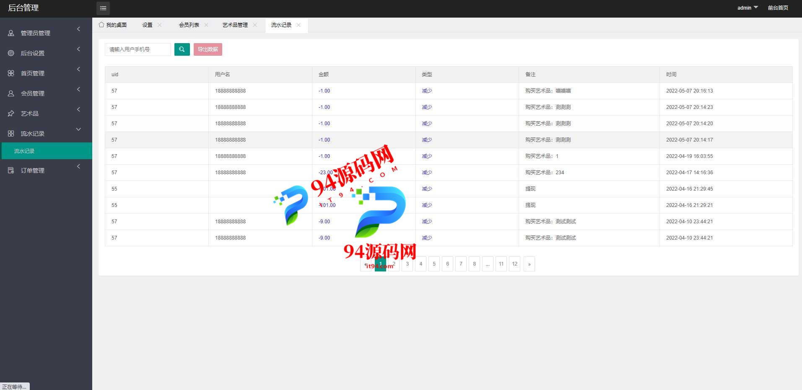The height and width of the screenshot is (390, 802).
Task: Click the 后台管理 title logo
Action: point(23,8)
